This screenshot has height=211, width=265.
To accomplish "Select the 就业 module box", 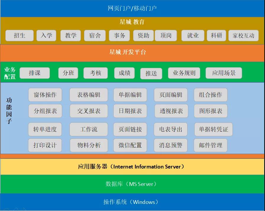I will [x=193, y=35].
